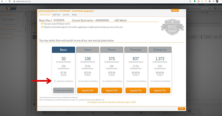Click Upgrade Plan under Power
This screenshot has width=222, height=116.
click(x=112, y=90)
